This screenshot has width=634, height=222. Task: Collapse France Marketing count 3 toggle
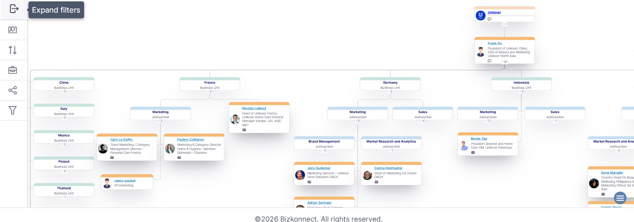tap(160, 121)
